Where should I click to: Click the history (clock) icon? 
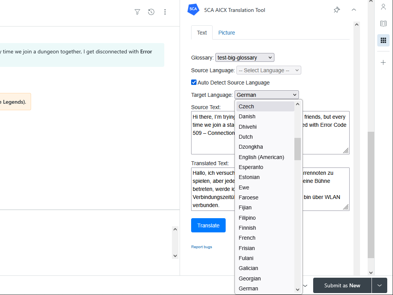[151, 12]
